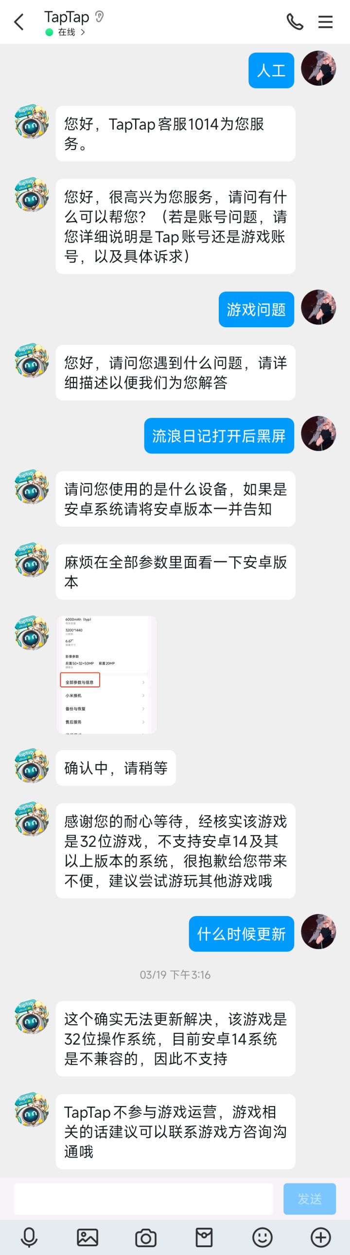Expand more options with plus icon
This screenshot has height=1255, width=350.
pos(321,1237)
